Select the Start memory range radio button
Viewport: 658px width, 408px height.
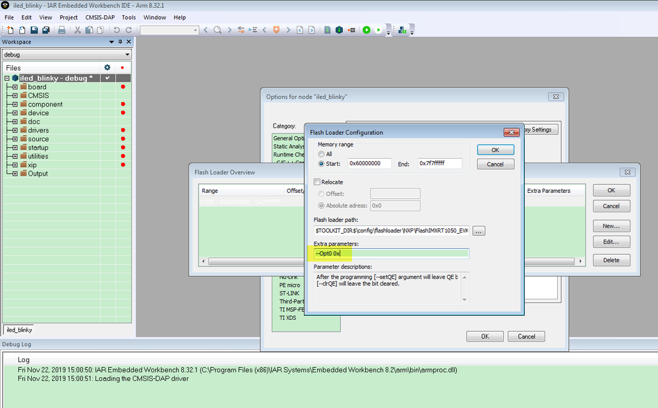point(322,164)
